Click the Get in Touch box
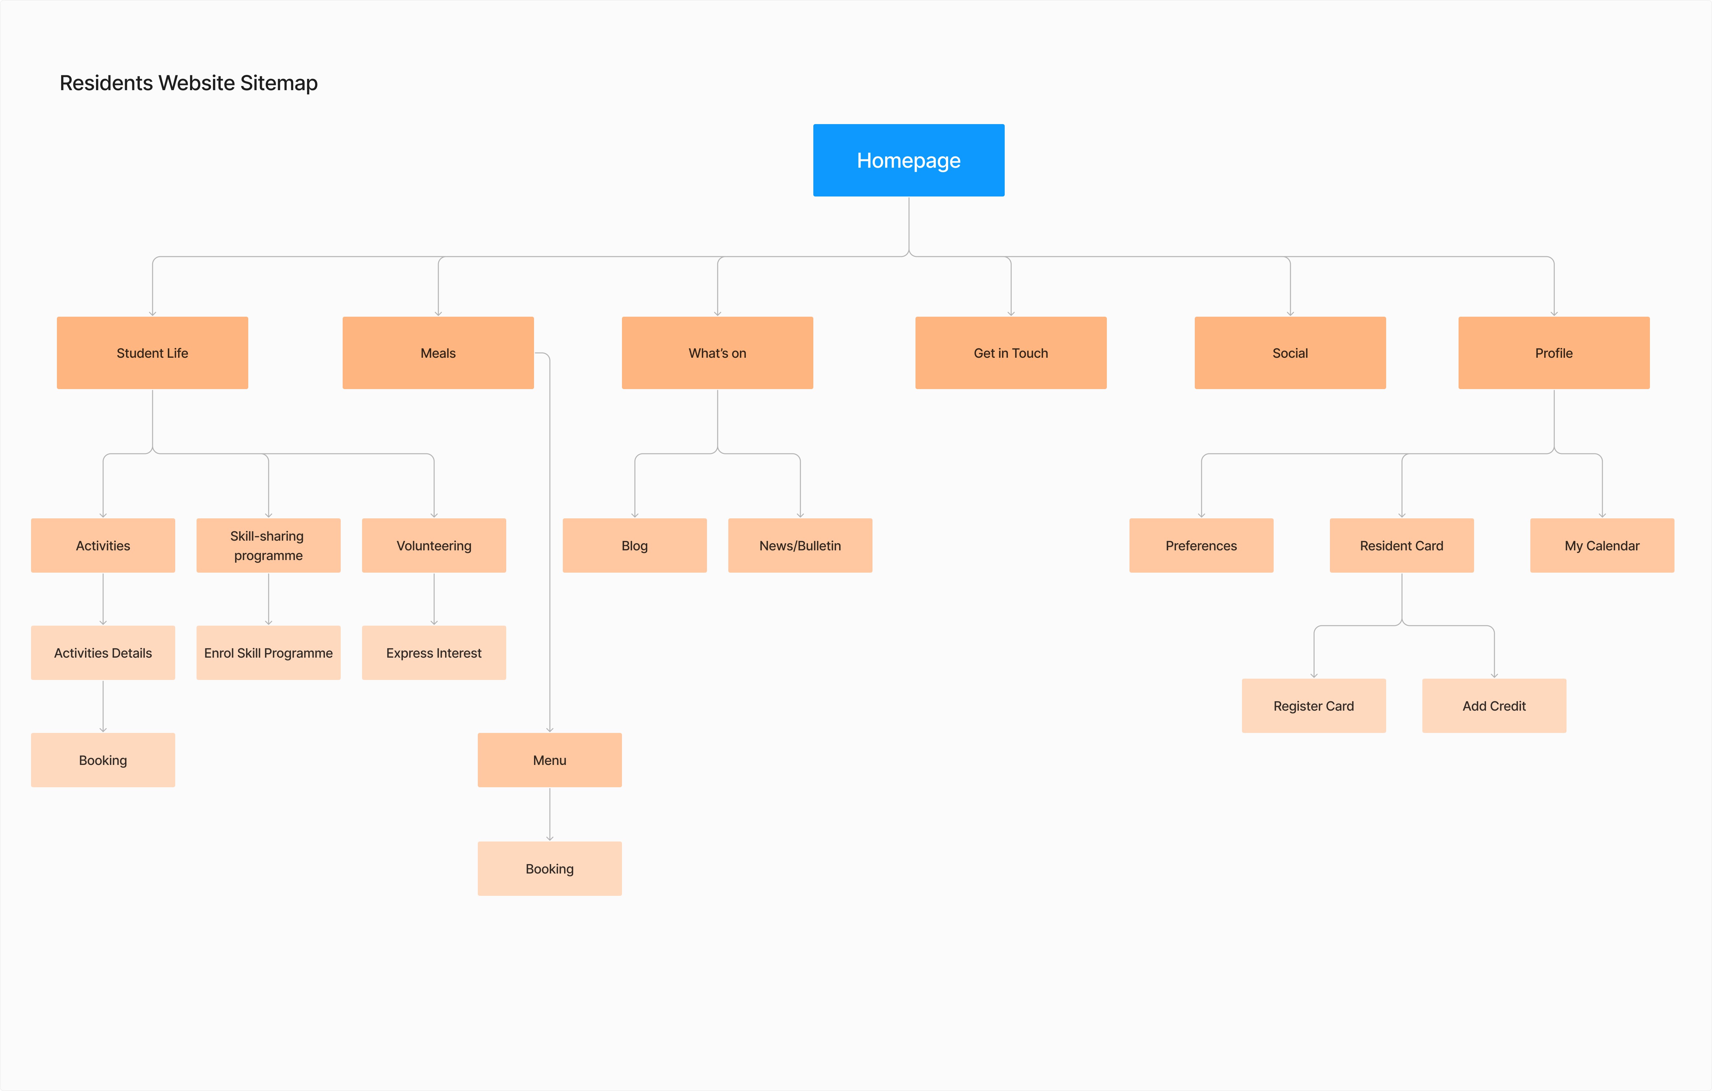Viewport: 1712px width, 1091px height. tap(1010, 353)
